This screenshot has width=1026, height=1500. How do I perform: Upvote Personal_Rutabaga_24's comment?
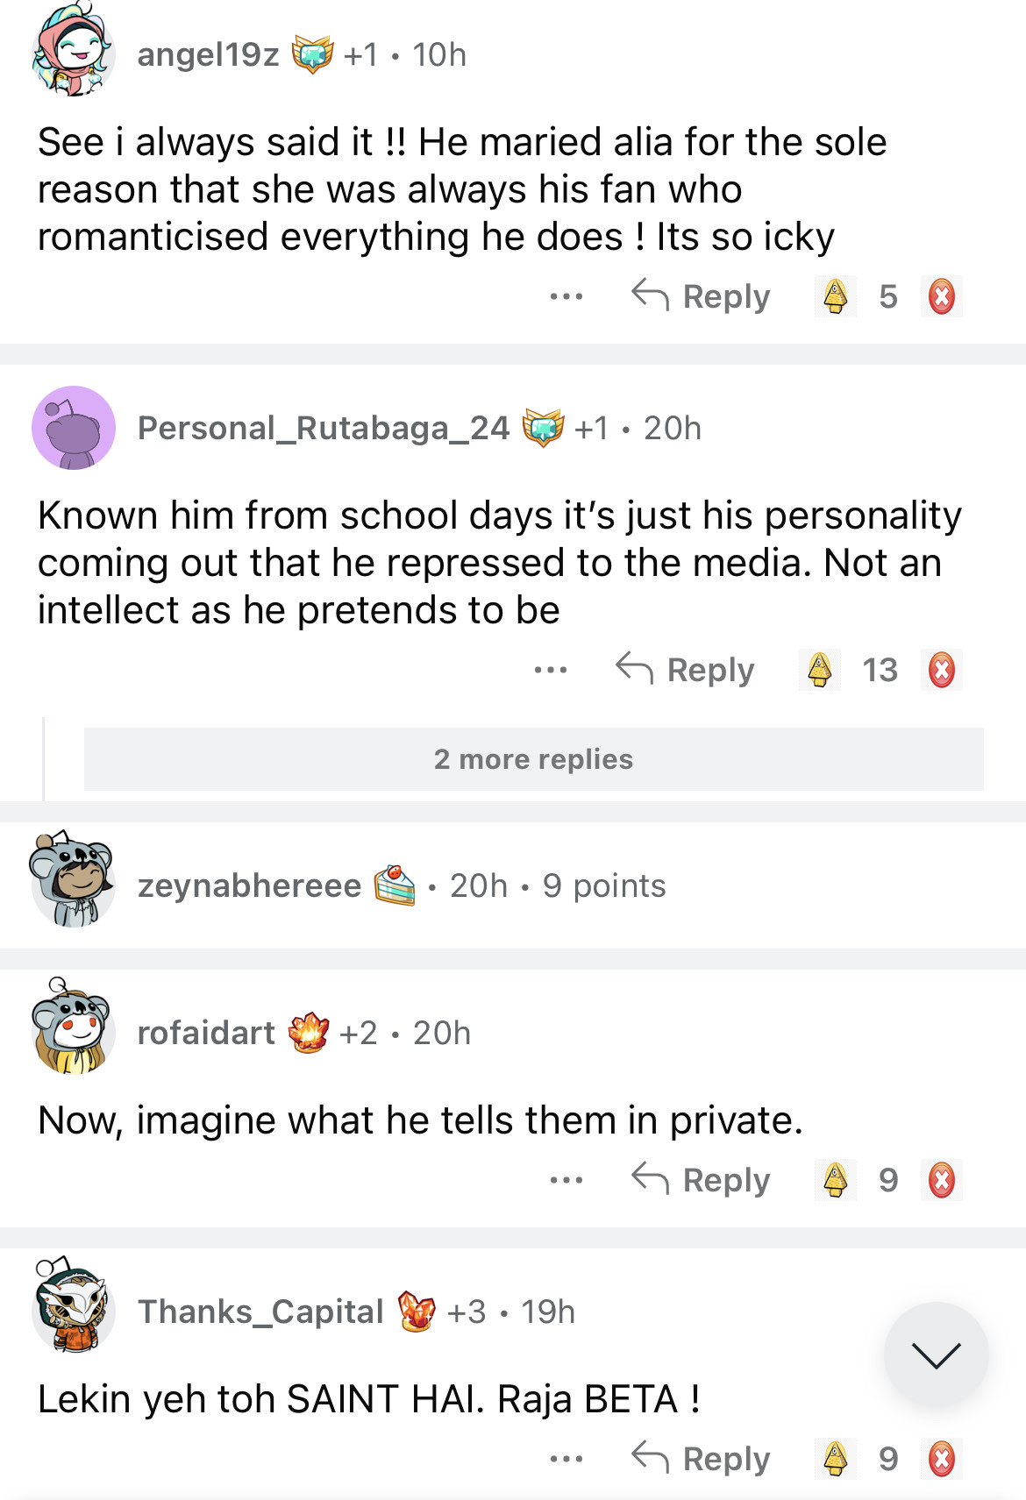click(x=819, y=670)
